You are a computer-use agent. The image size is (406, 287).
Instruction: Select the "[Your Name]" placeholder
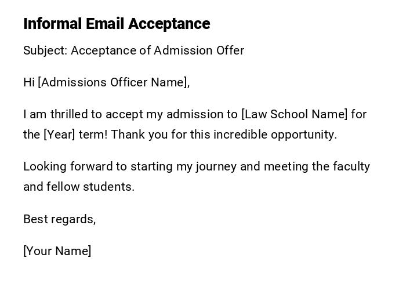point(57,251)
